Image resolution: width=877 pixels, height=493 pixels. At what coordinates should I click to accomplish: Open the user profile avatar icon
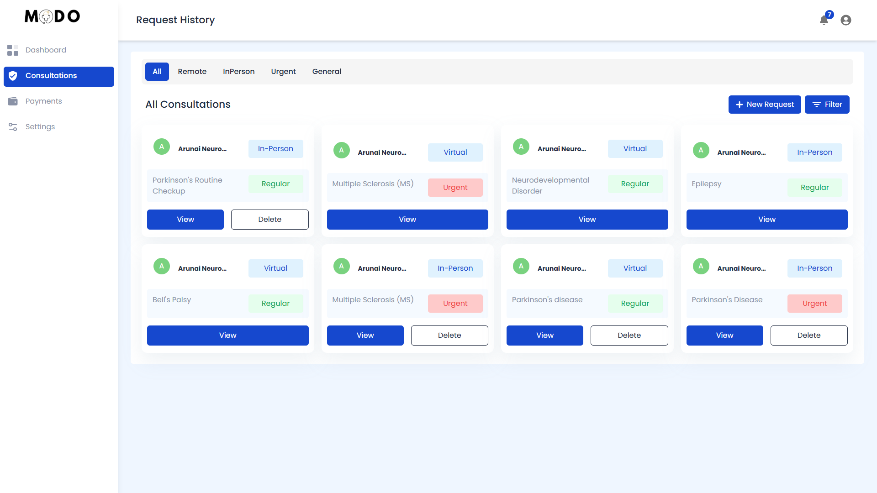coord(845,20)
